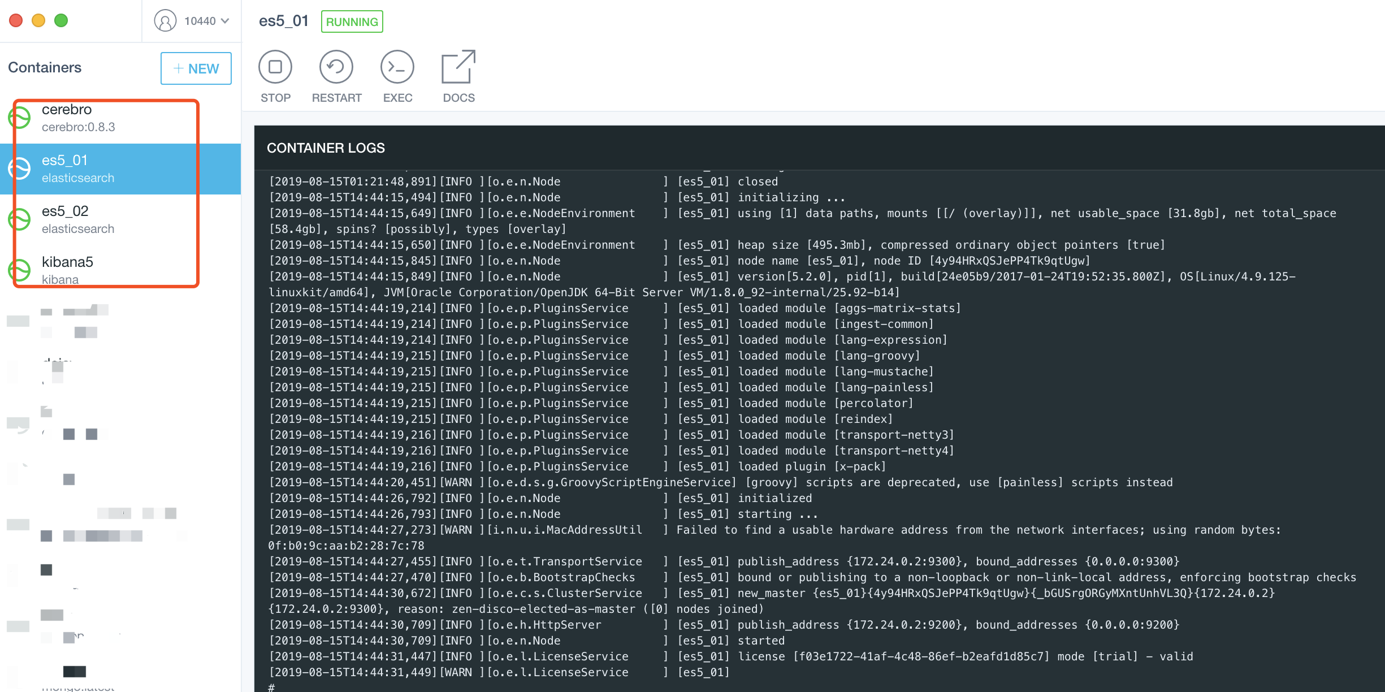The width and height of the screenshot is (1385, 692).
Task: Click the Containers sidebar heading
Action: [45, 67]
